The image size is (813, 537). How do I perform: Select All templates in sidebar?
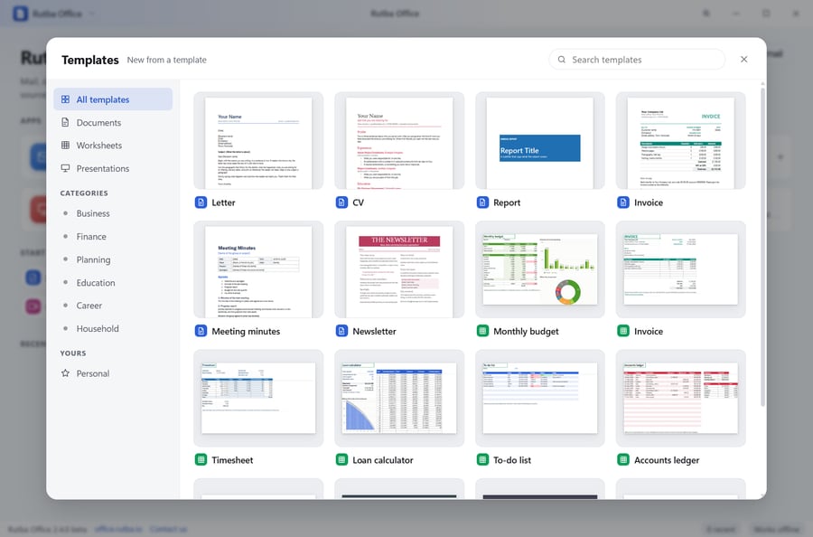tap(113, 99)
